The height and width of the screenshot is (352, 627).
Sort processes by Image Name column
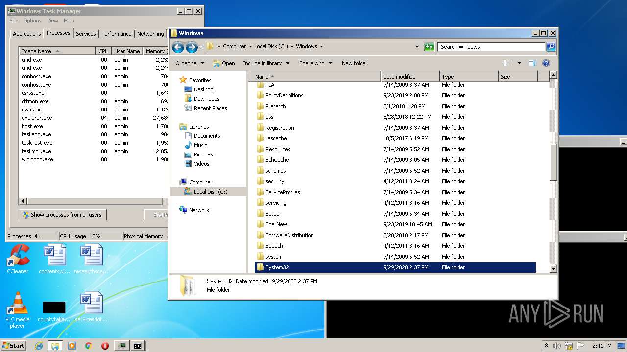(57, 51)
